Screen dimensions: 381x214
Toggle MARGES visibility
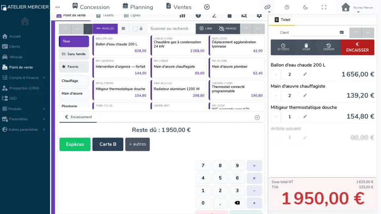point(228,29)
